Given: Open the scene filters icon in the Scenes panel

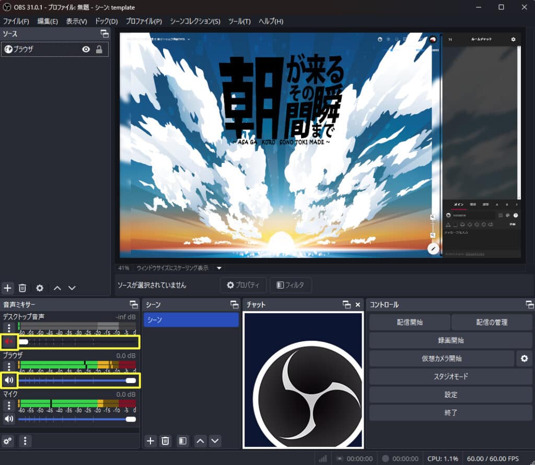Looking at the screenshot, I should (182, 441).
